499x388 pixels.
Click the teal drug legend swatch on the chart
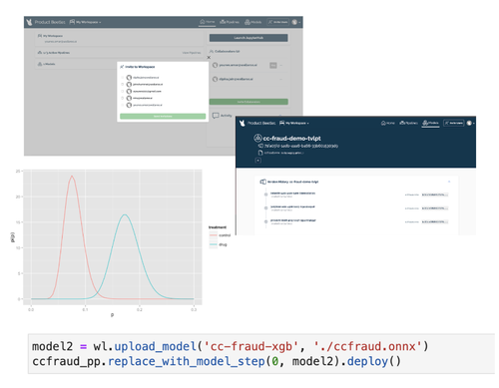[214, 244]
